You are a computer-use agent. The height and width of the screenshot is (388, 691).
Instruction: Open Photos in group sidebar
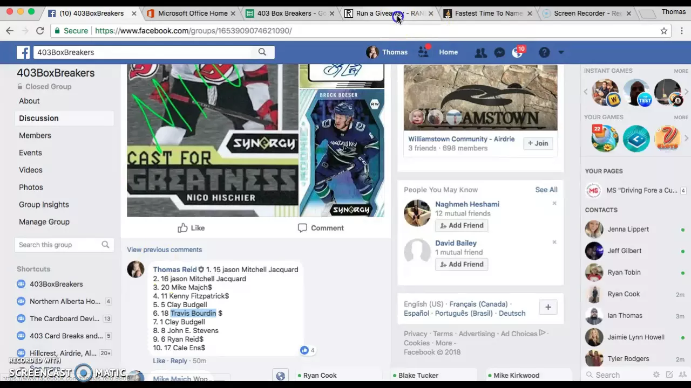[31, 187]
